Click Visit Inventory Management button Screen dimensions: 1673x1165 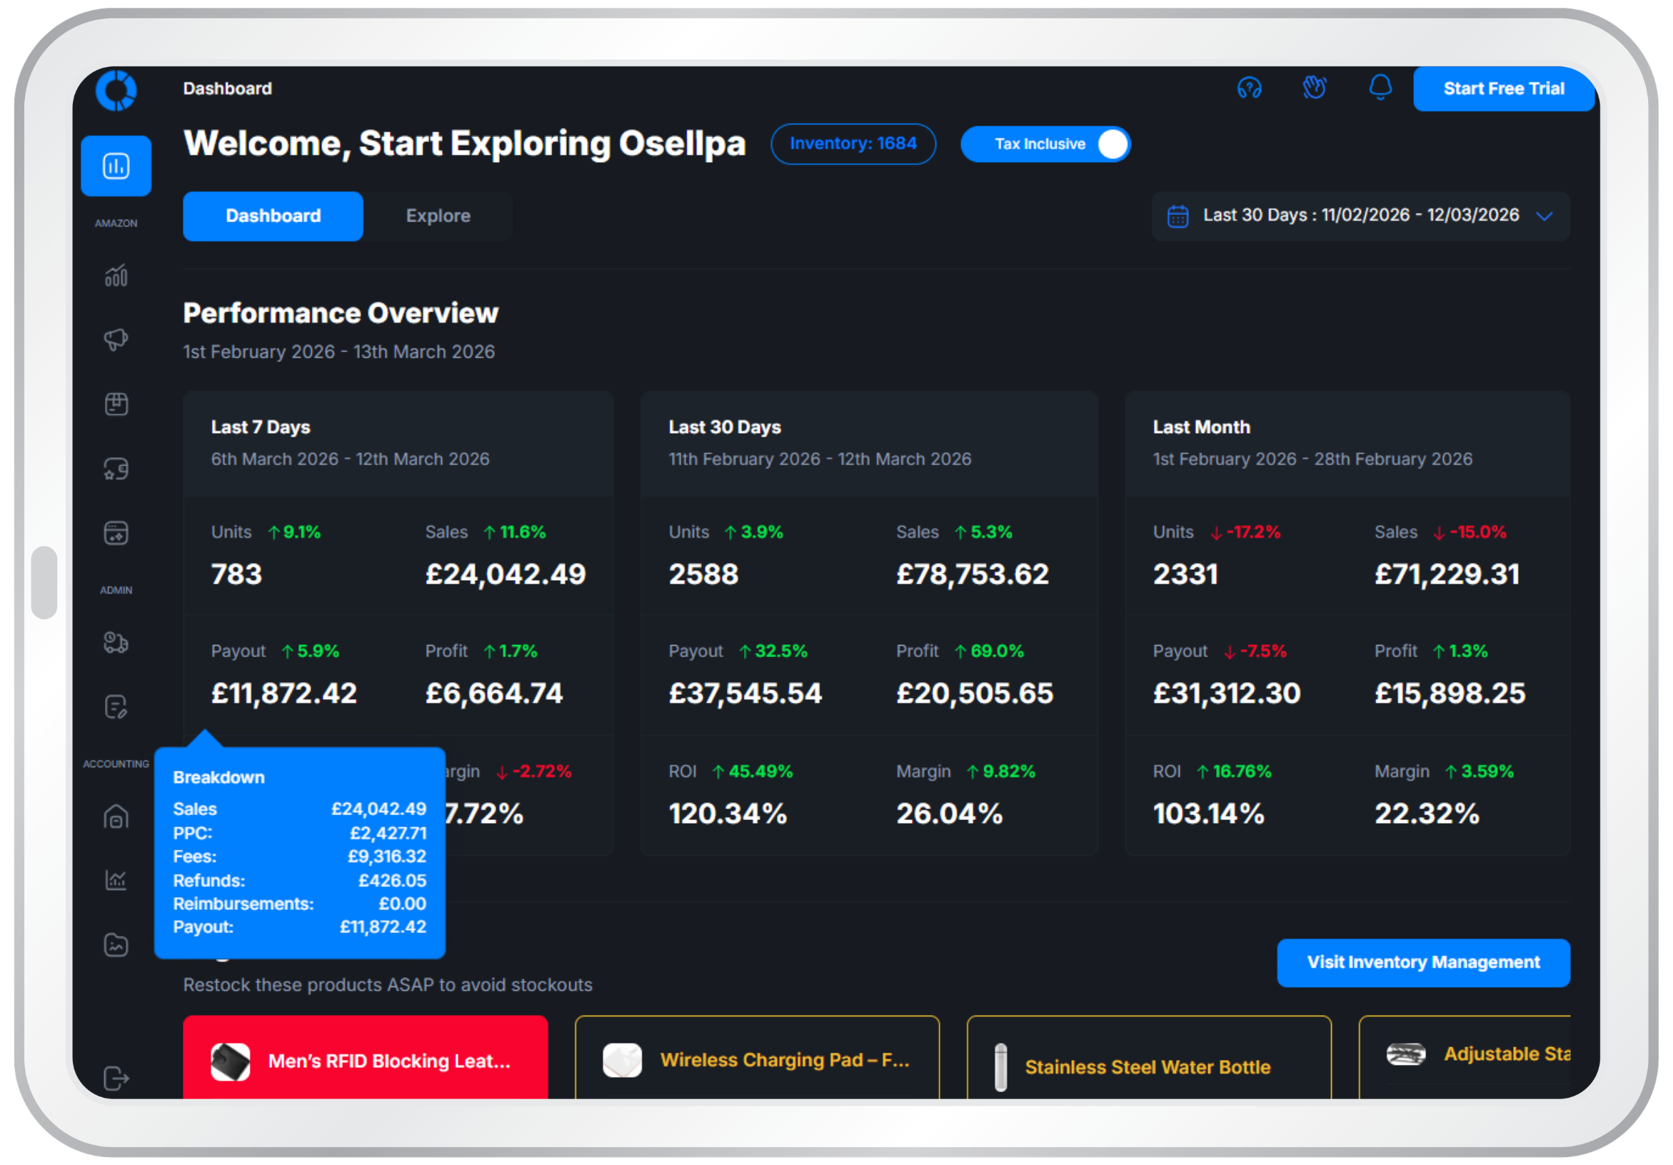[1422, 962]
